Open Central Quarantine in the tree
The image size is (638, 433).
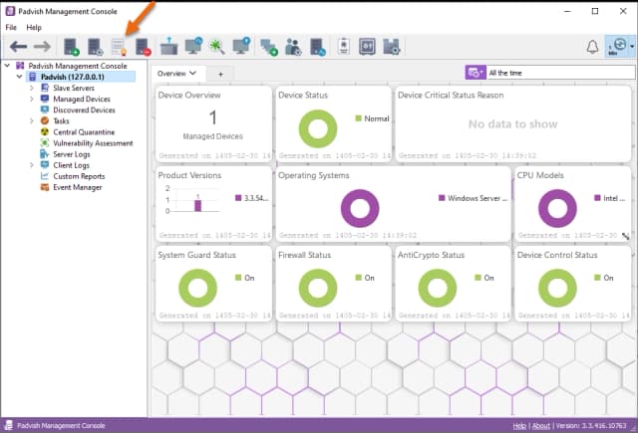point(84,132)
